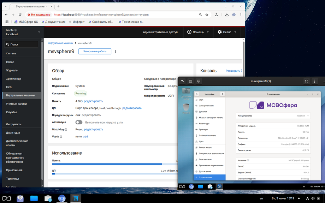This screenshot has height=203, width=325.
Task: Open the viewer three-dot menu in msvsphere9 window
Action: [315, 81]
